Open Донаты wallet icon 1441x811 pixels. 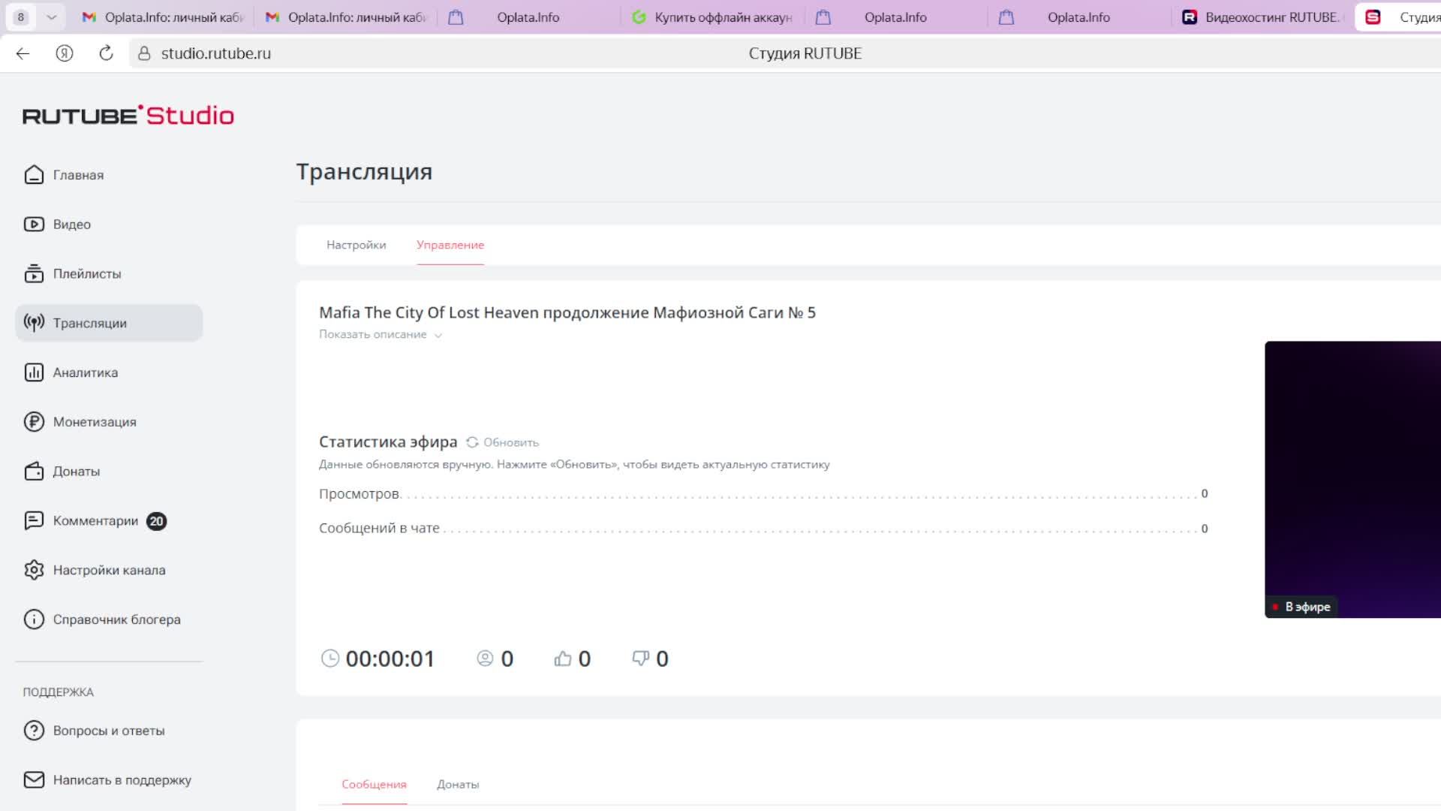point(34,472)
